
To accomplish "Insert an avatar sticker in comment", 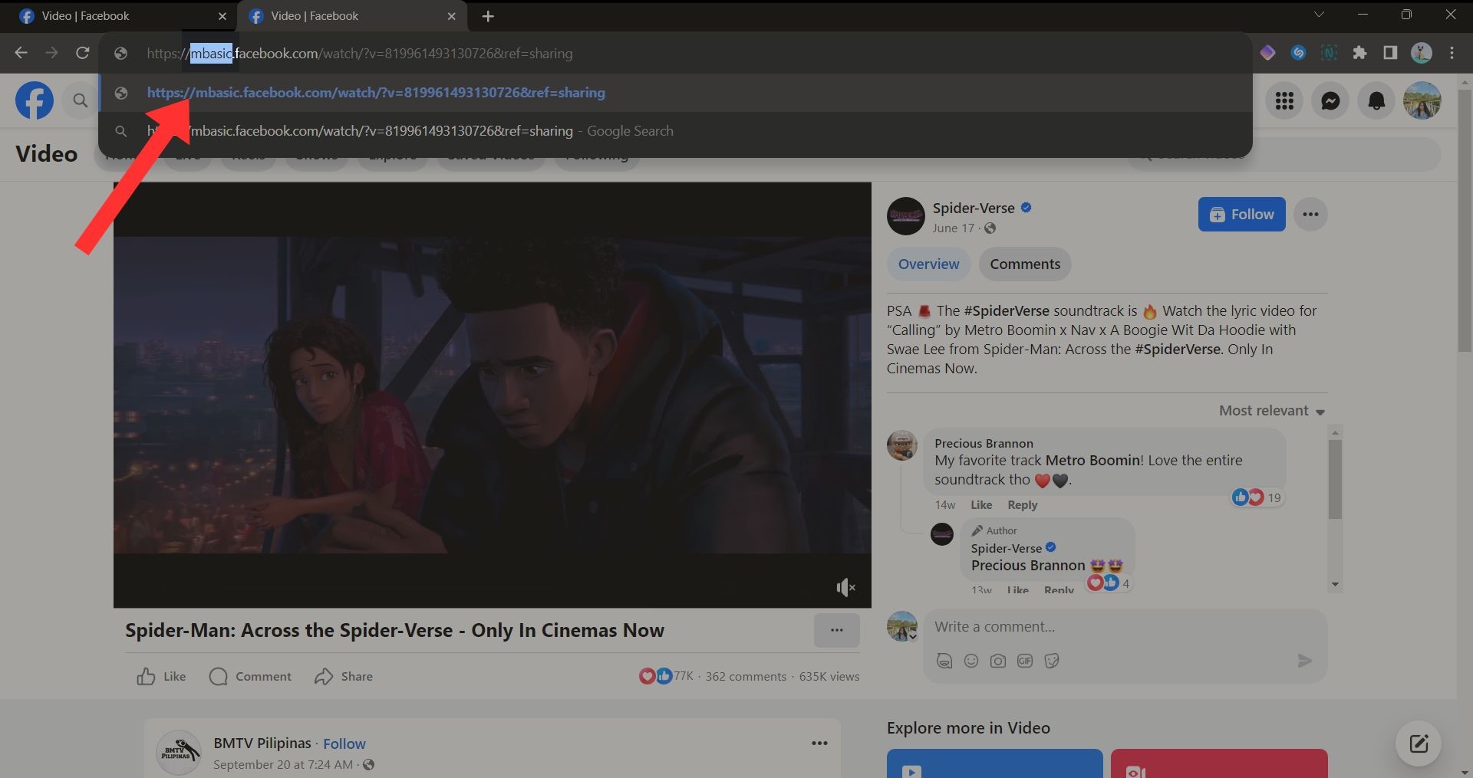I will [x=944, y=661].
